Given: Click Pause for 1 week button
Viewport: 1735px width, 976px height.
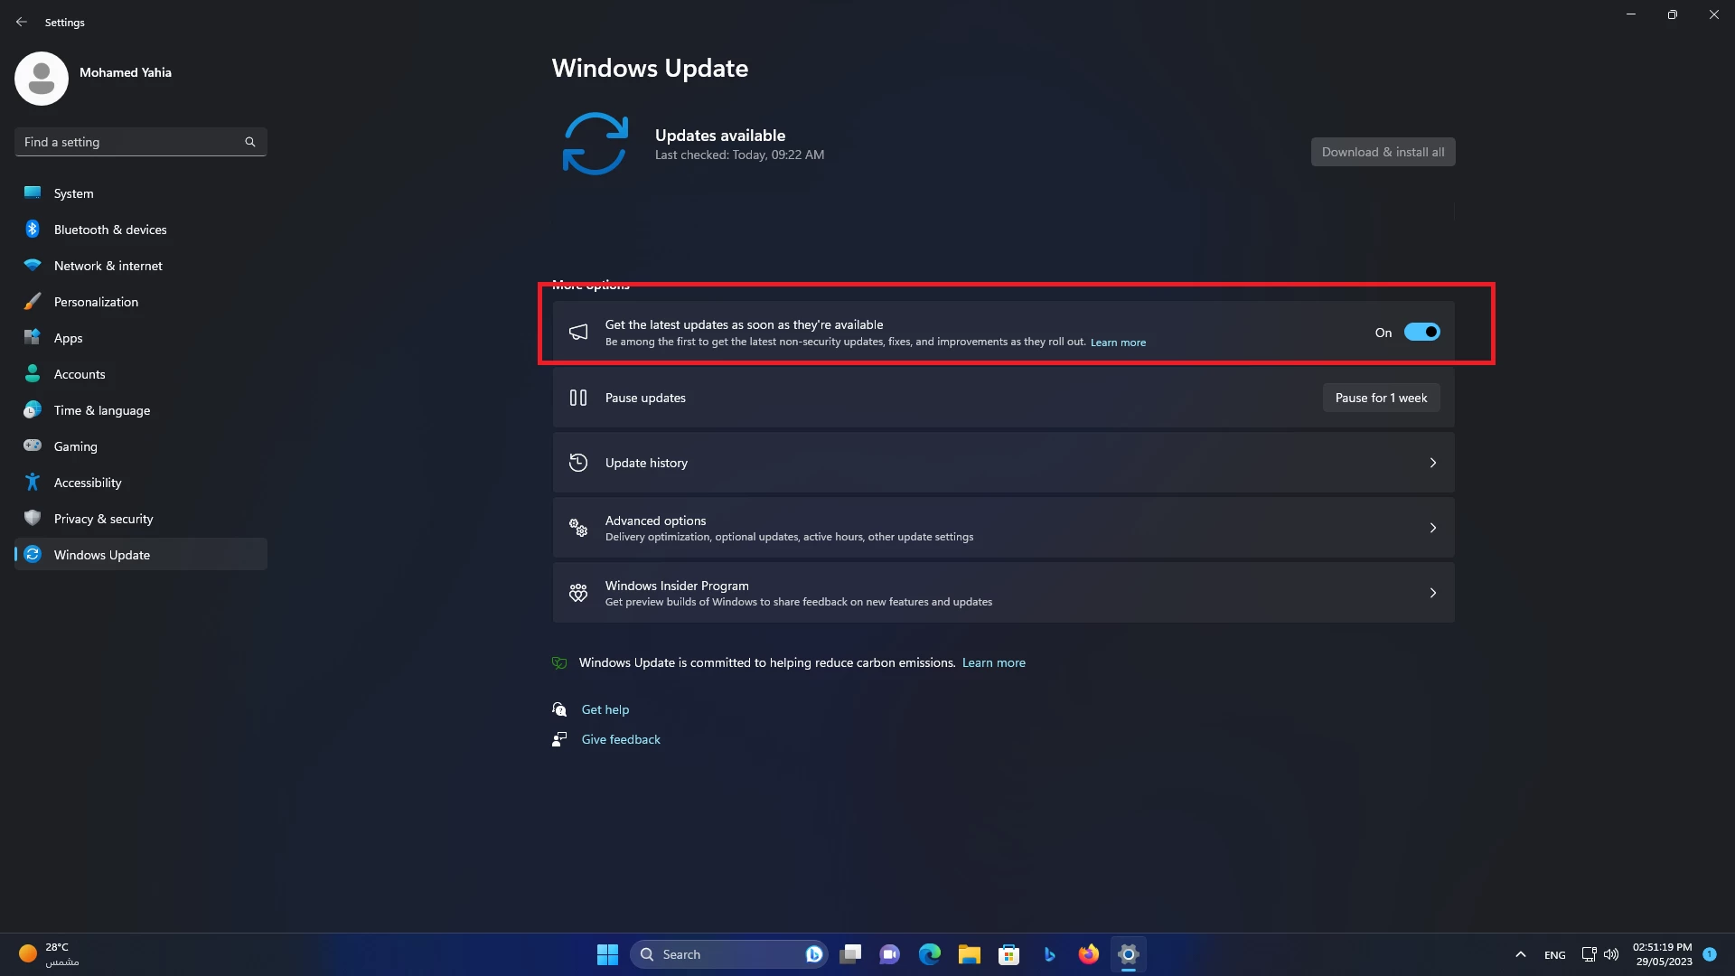Looking at the screenshot, I should point(1381,398).
